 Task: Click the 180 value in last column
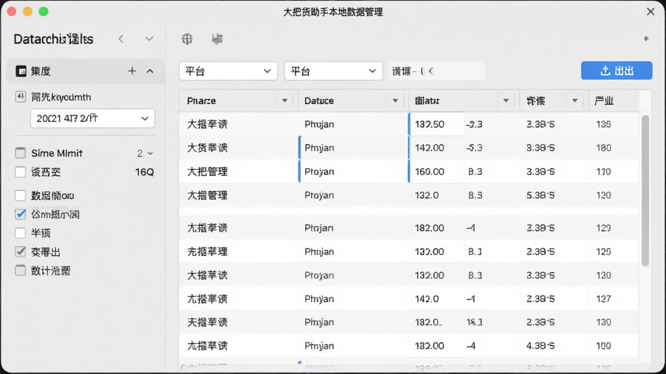(x=603, y=147)
